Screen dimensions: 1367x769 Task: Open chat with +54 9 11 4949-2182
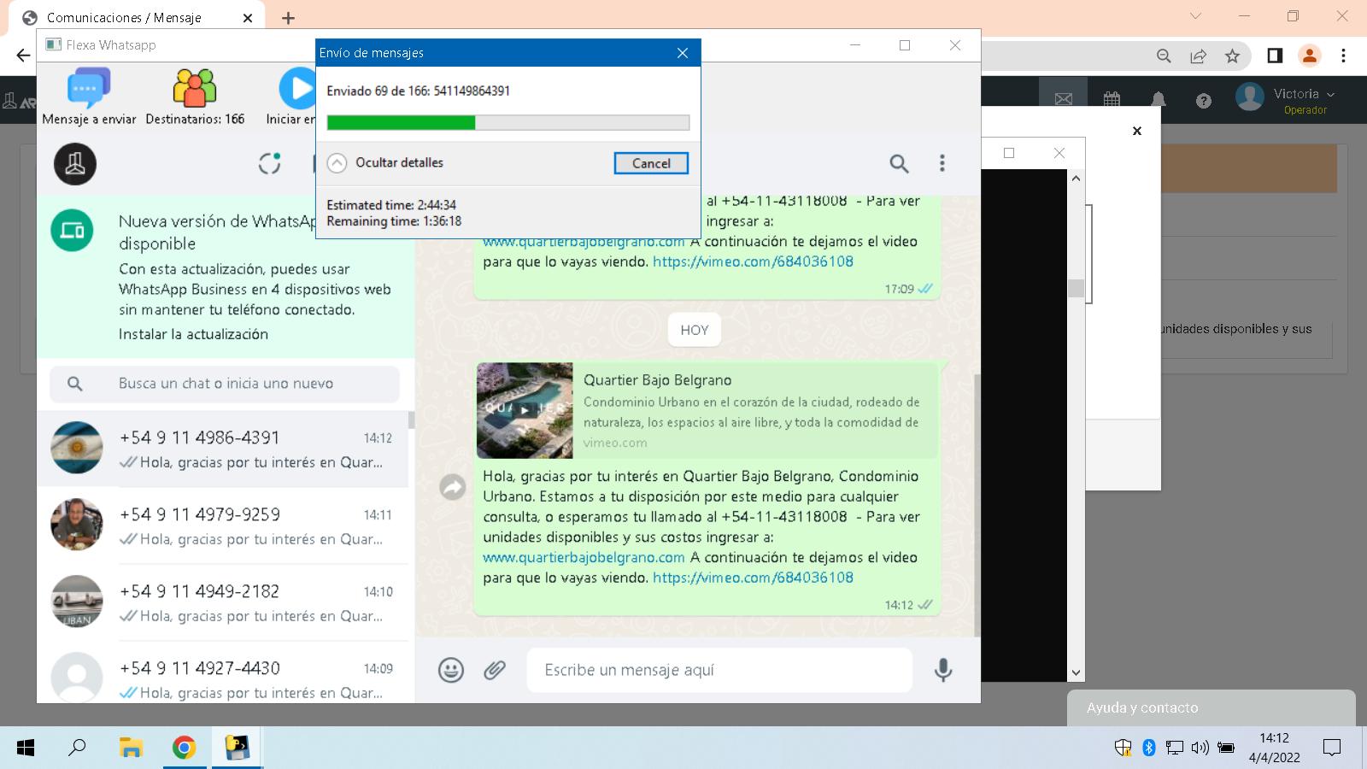222,603
